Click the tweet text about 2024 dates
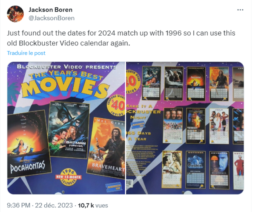This screenshot has height=212, width=264. point(121,38)
